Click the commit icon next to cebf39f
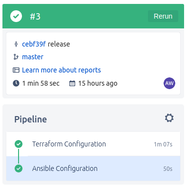Image resolution: width=187 pixels, height=191 pixels. (16, 44)
